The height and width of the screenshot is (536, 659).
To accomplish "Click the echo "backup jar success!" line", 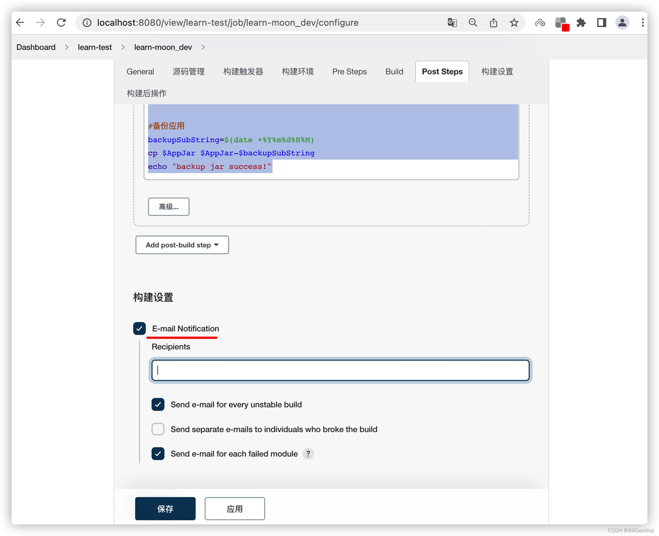I will [x=210, y=166].
